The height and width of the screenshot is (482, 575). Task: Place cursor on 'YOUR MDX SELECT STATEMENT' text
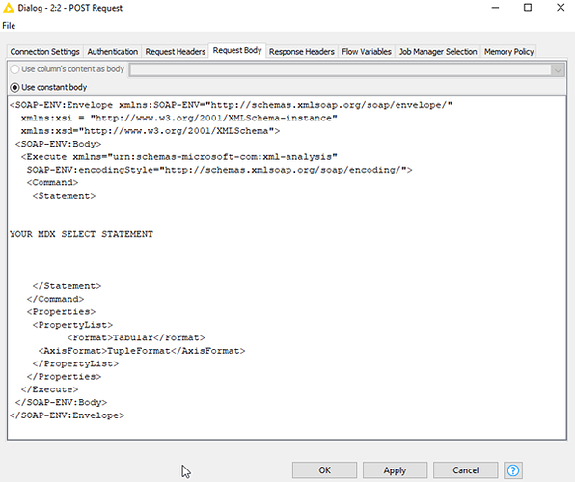click(x=81, y=234)
